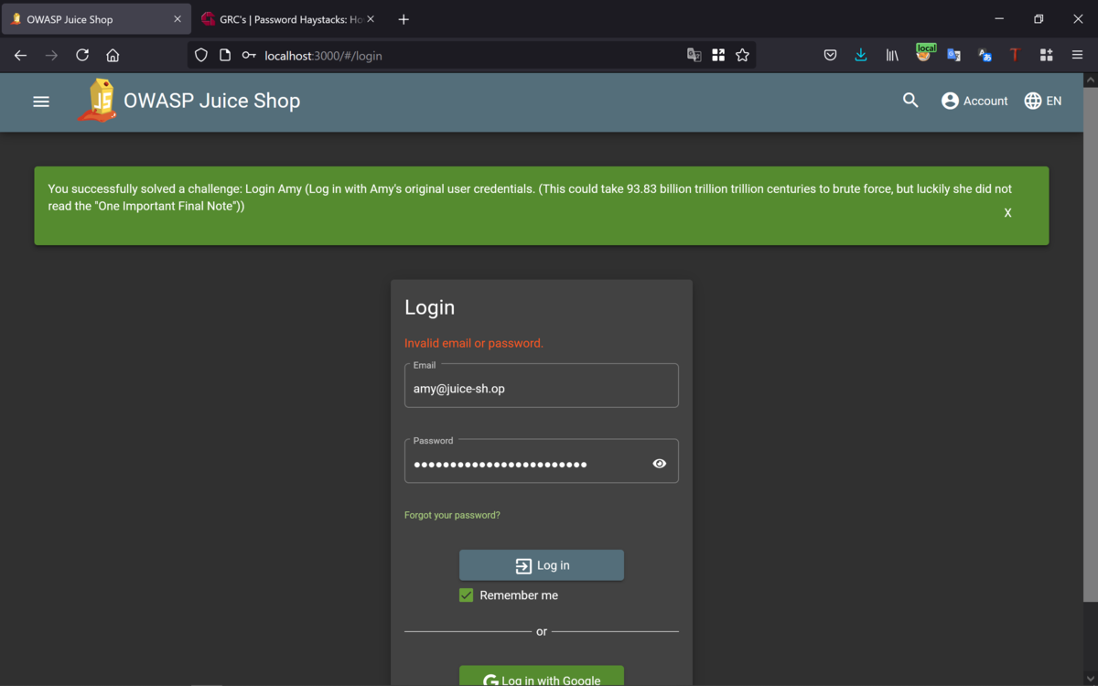Save page to Pocket
The image size is (1098, 686).
830,56
